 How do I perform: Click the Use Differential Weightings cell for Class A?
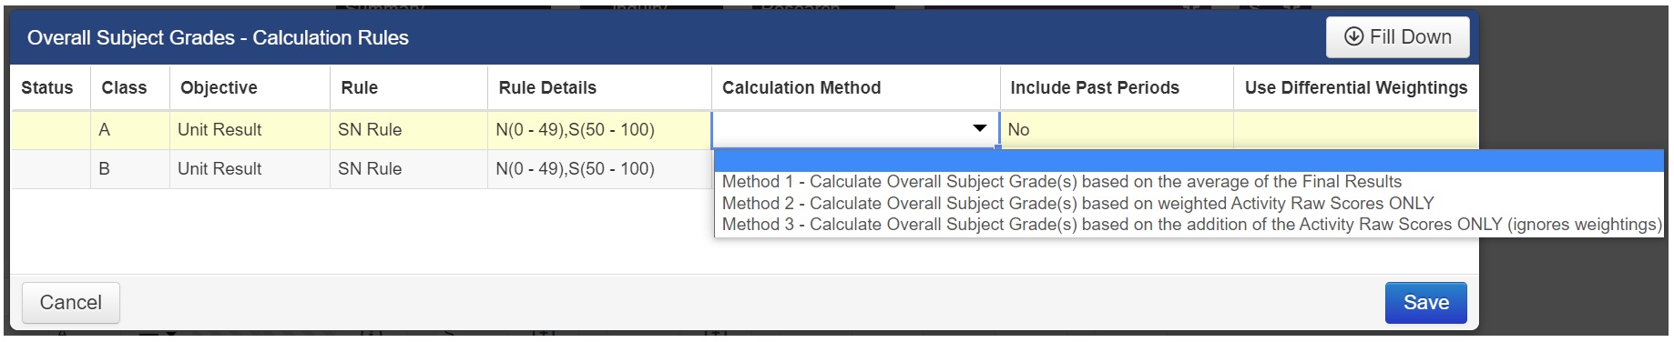[1355, 130]
